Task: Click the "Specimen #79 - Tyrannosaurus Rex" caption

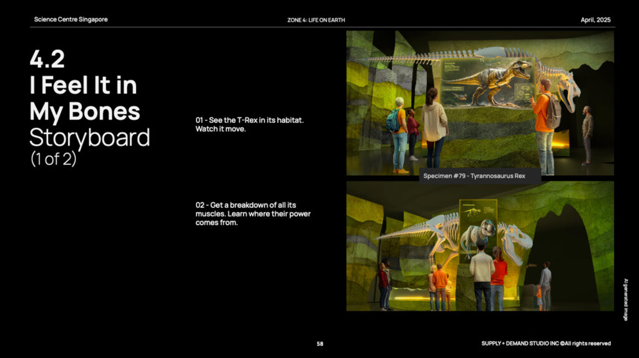Action: tap(474, 176)
